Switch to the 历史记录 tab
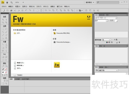The height and width of the screenshot is (94, 129). point(102,15)
